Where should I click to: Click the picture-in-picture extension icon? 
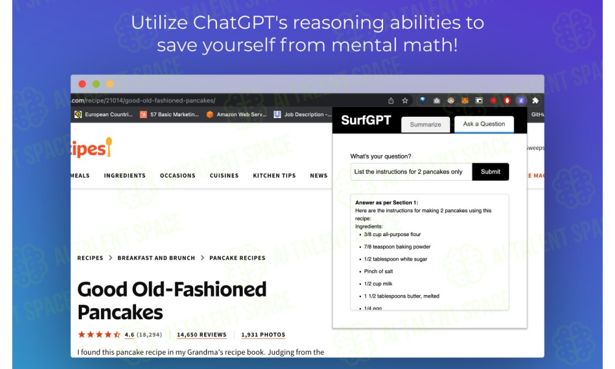click(x=479, y=101)
